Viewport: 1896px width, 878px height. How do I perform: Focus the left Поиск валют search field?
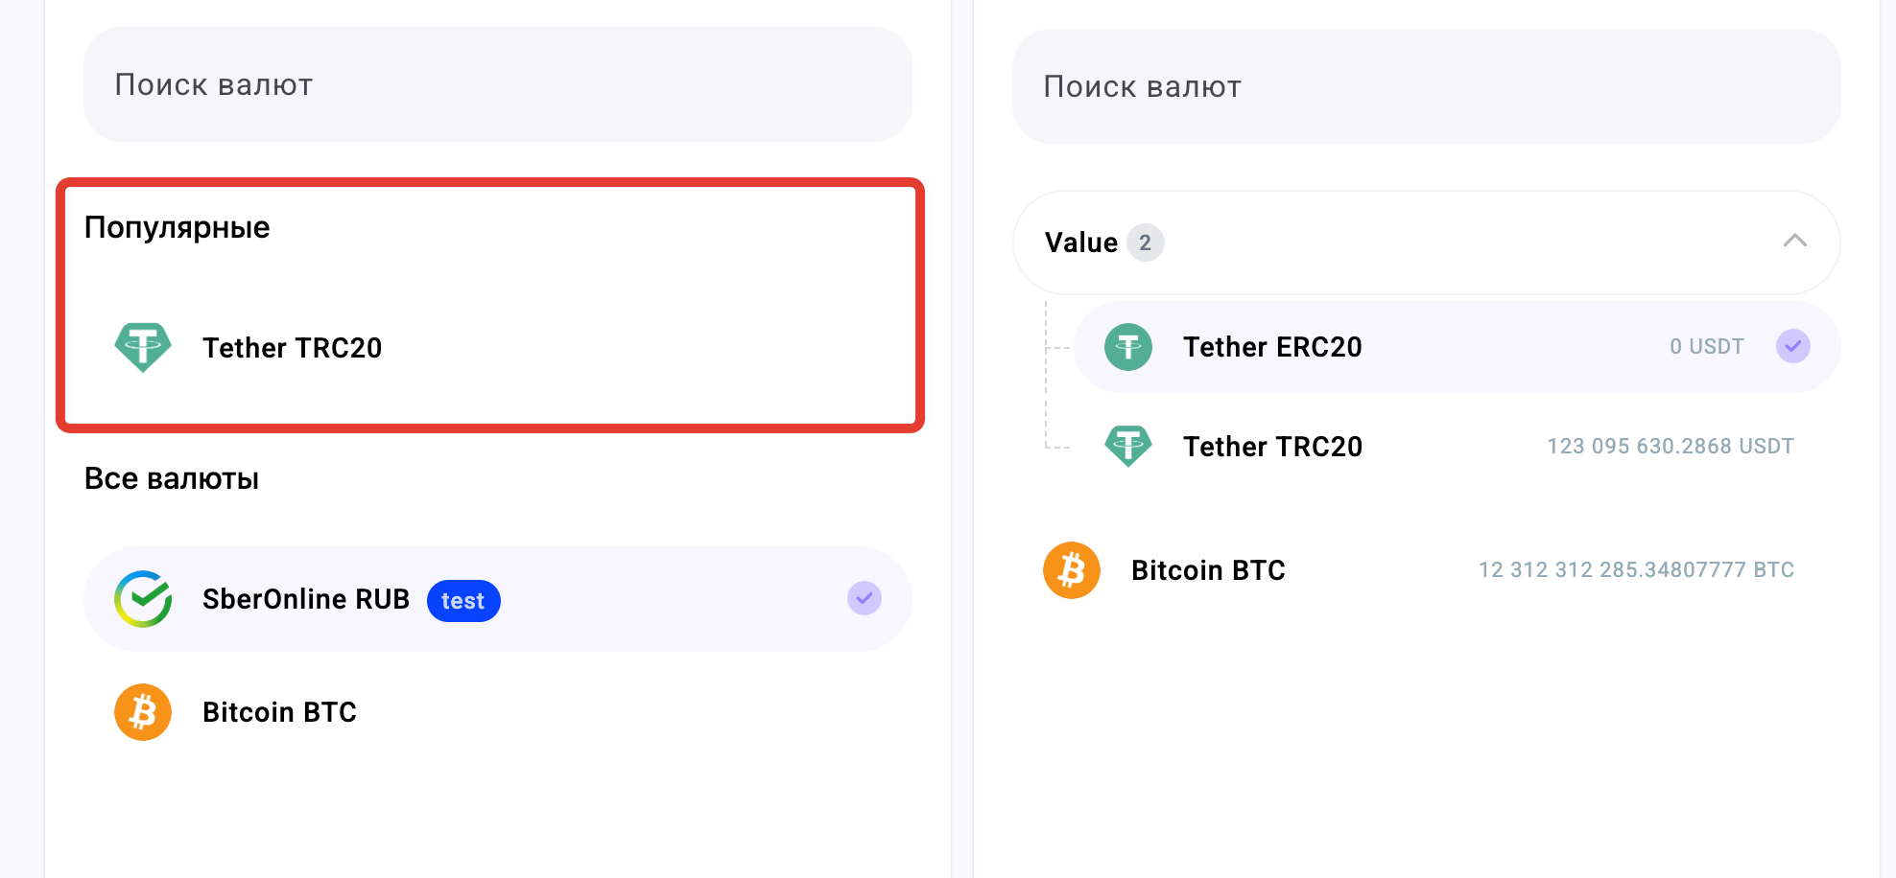pos(498,84)
